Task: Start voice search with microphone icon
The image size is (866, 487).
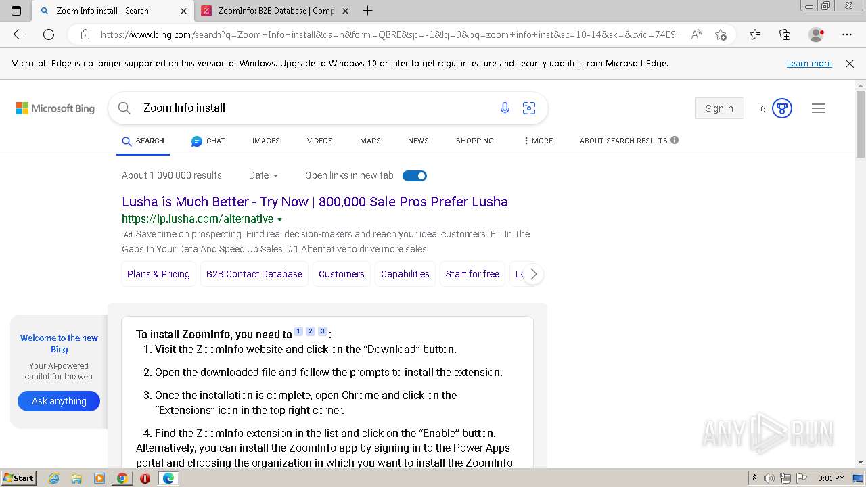Action: click(505, 108)
